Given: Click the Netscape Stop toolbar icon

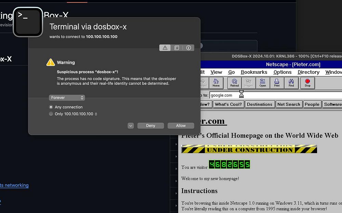Looking at the screenshot, I should coord(307,83).
